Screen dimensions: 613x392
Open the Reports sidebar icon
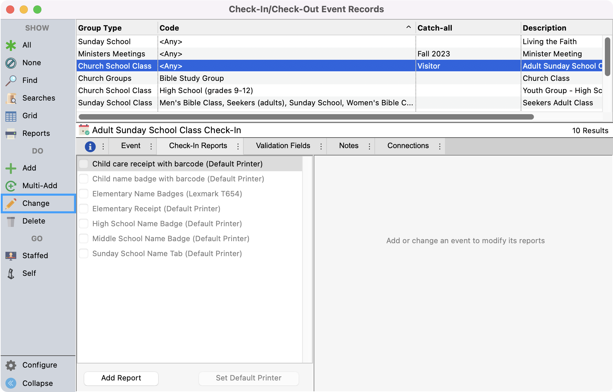pos(11,133)
